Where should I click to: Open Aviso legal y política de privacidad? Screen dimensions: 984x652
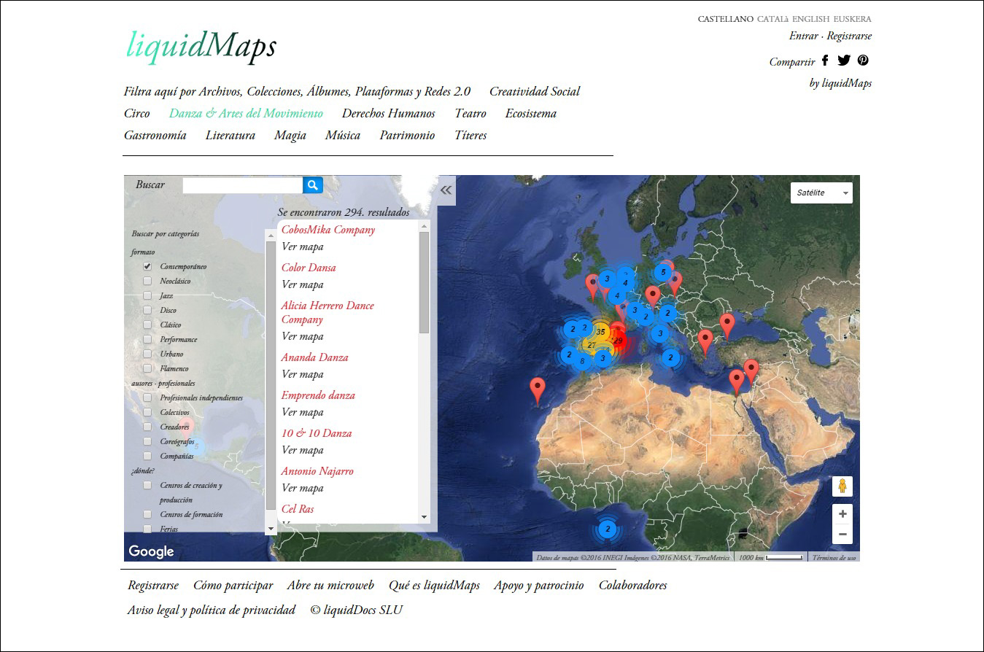pos(212,610)
